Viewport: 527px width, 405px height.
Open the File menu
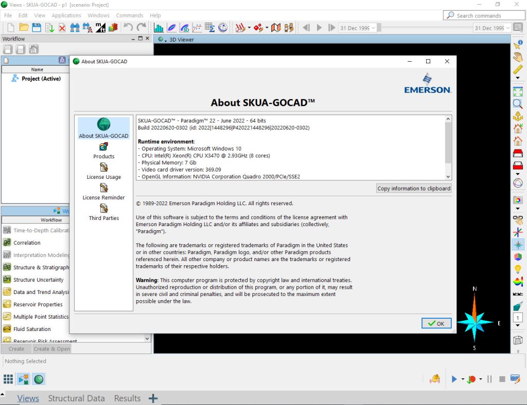8,15
